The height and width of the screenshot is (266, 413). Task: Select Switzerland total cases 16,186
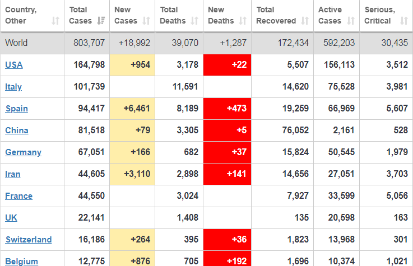(91, 240)
